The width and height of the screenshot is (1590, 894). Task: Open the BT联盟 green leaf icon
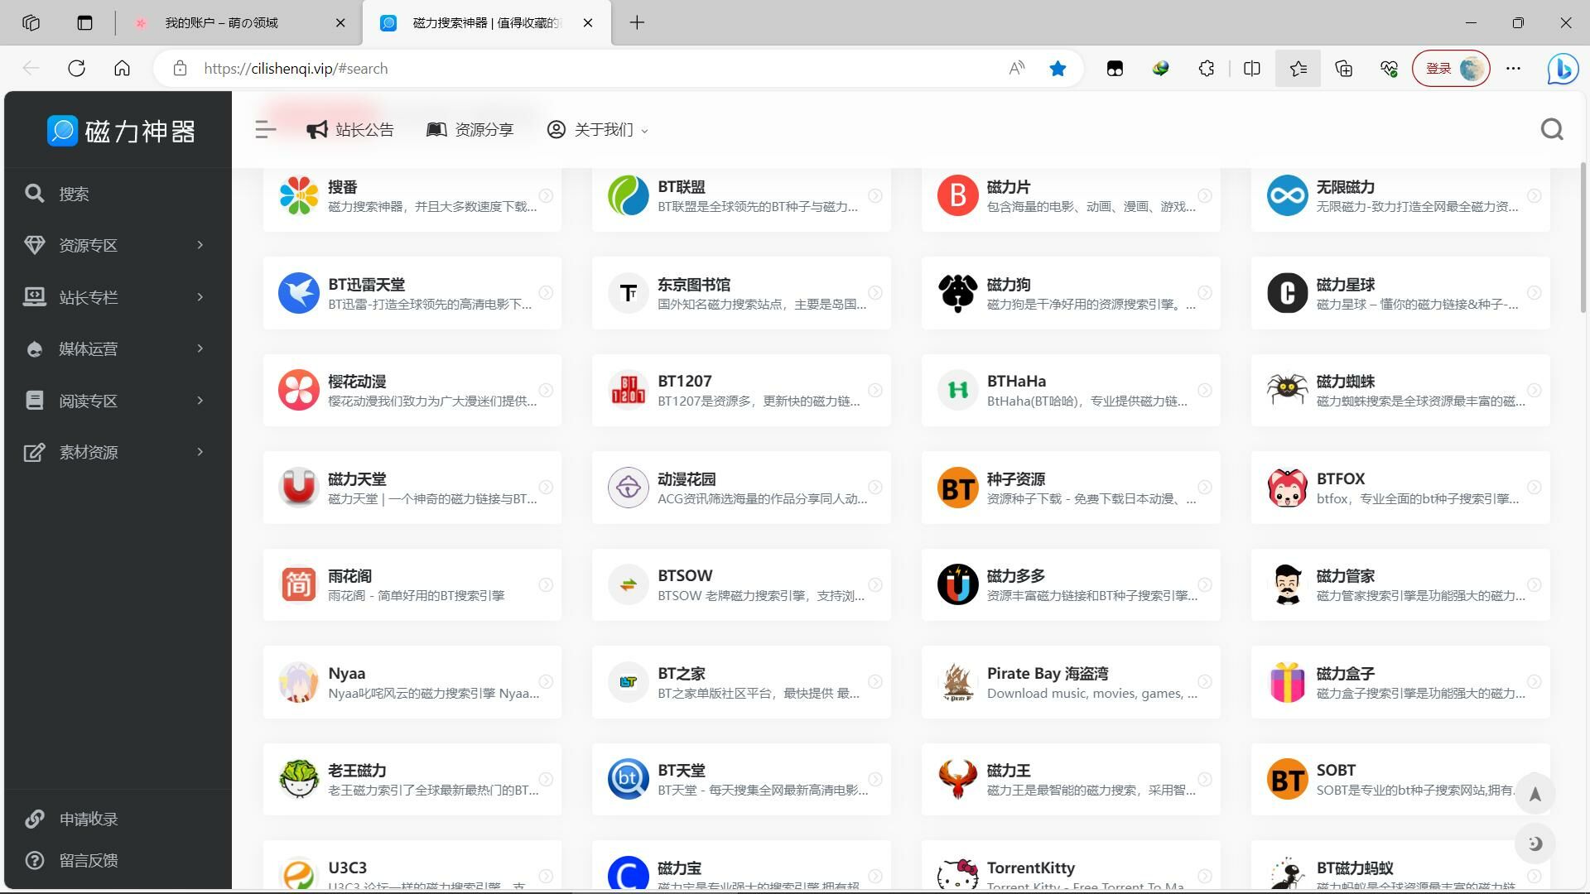pyautogui.click(x=628, y=196)
